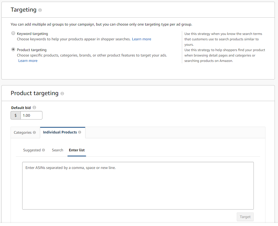Click the Default bid info icon

[34, 108]
